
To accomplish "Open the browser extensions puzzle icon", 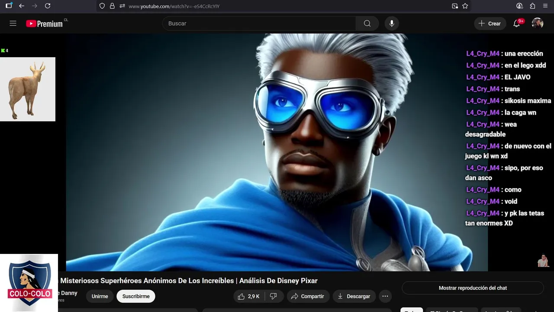I will pyautogui.click(x=532, y=6).
